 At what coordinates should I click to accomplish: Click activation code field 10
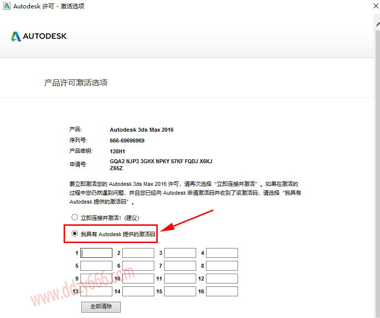[x=138, y=279]
